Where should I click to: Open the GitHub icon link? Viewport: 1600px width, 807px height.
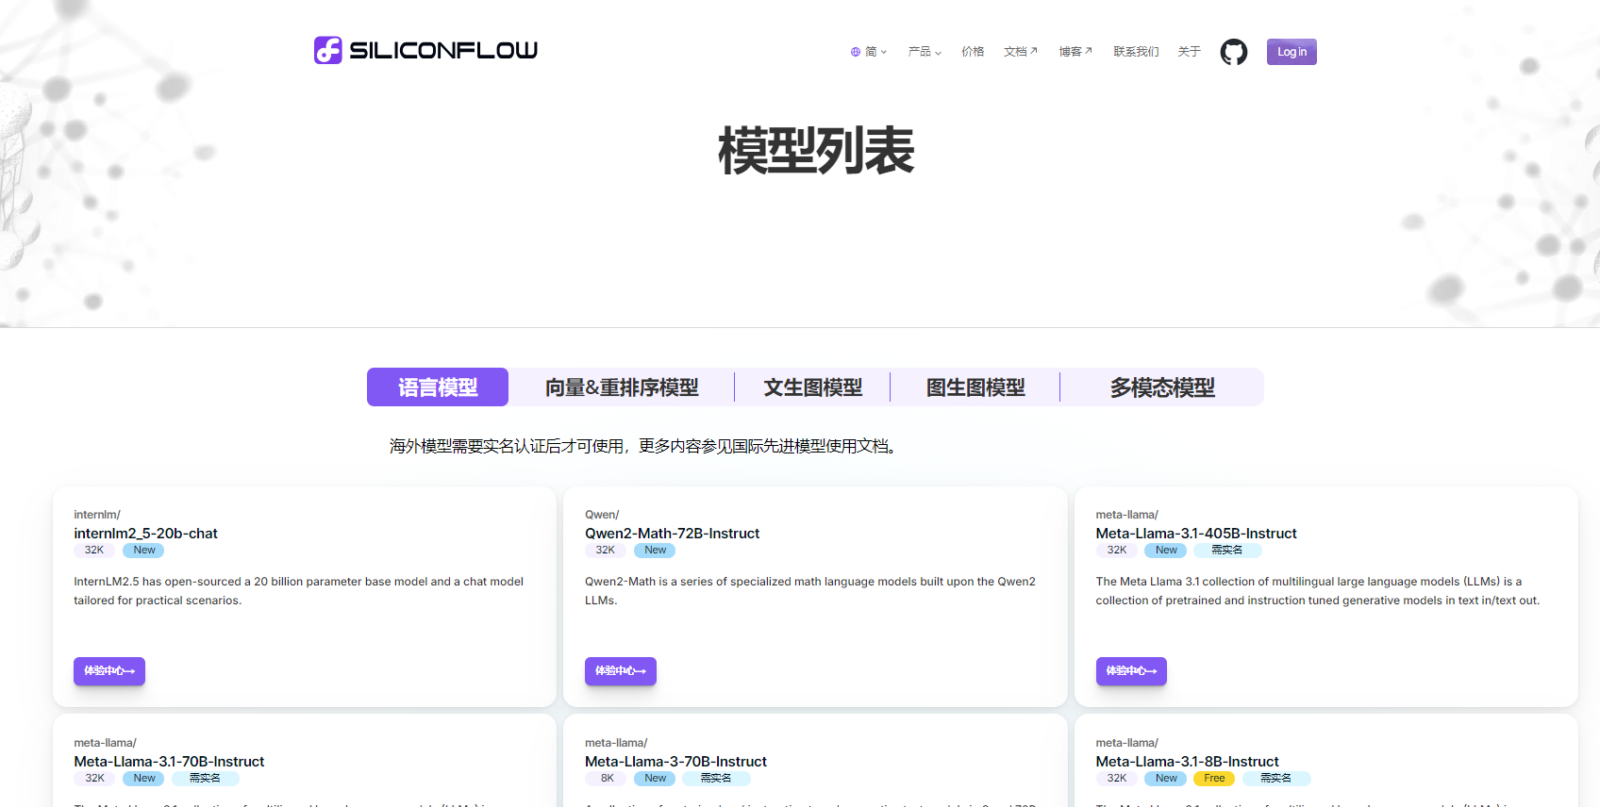tap(1233, 52)
